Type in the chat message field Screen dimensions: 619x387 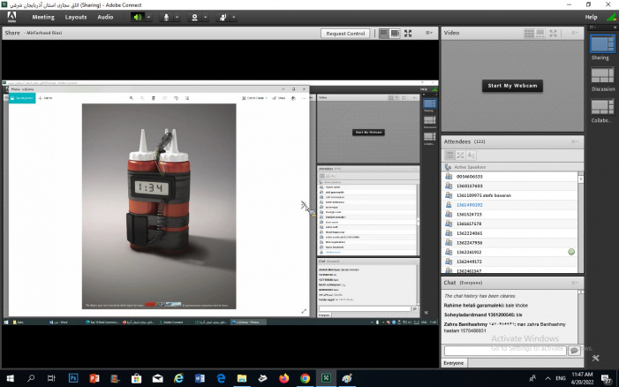(503, 350)
